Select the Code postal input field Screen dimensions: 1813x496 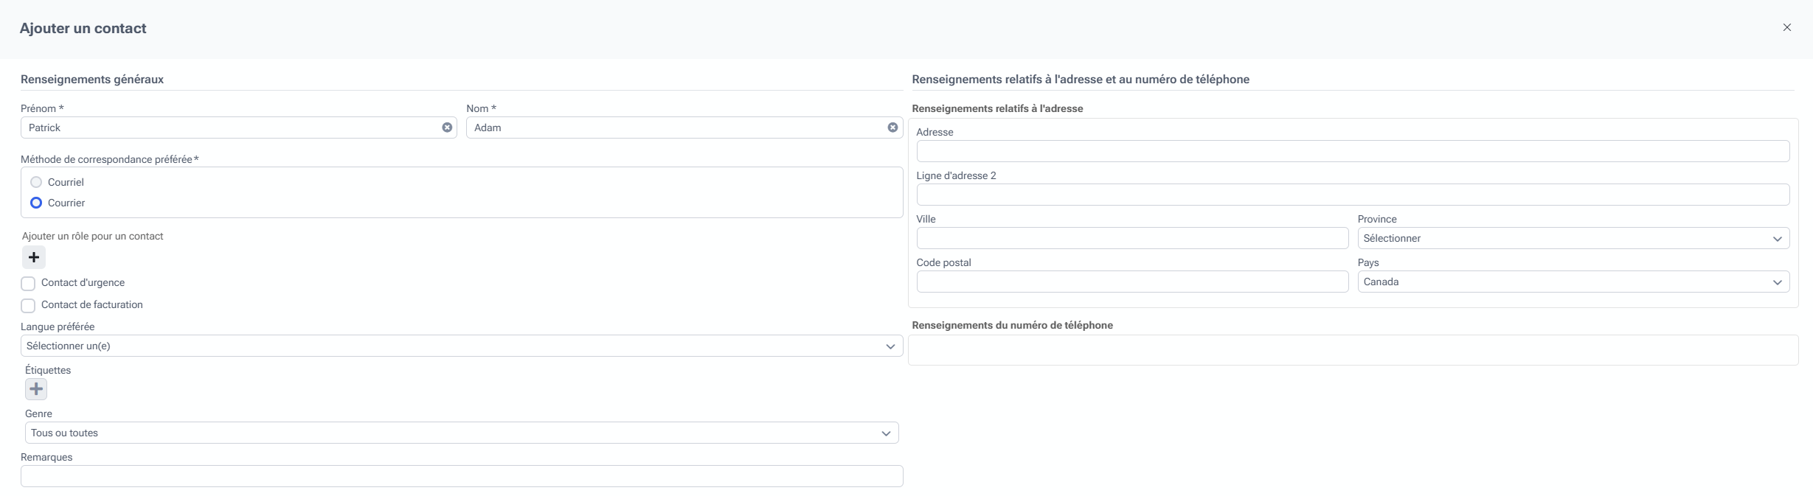click(1131, 282)
